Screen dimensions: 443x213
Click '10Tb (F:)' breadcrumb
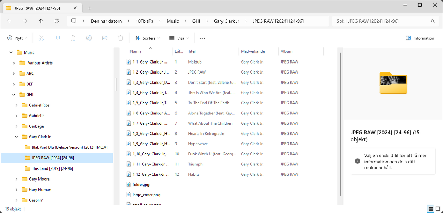[144, 21]
